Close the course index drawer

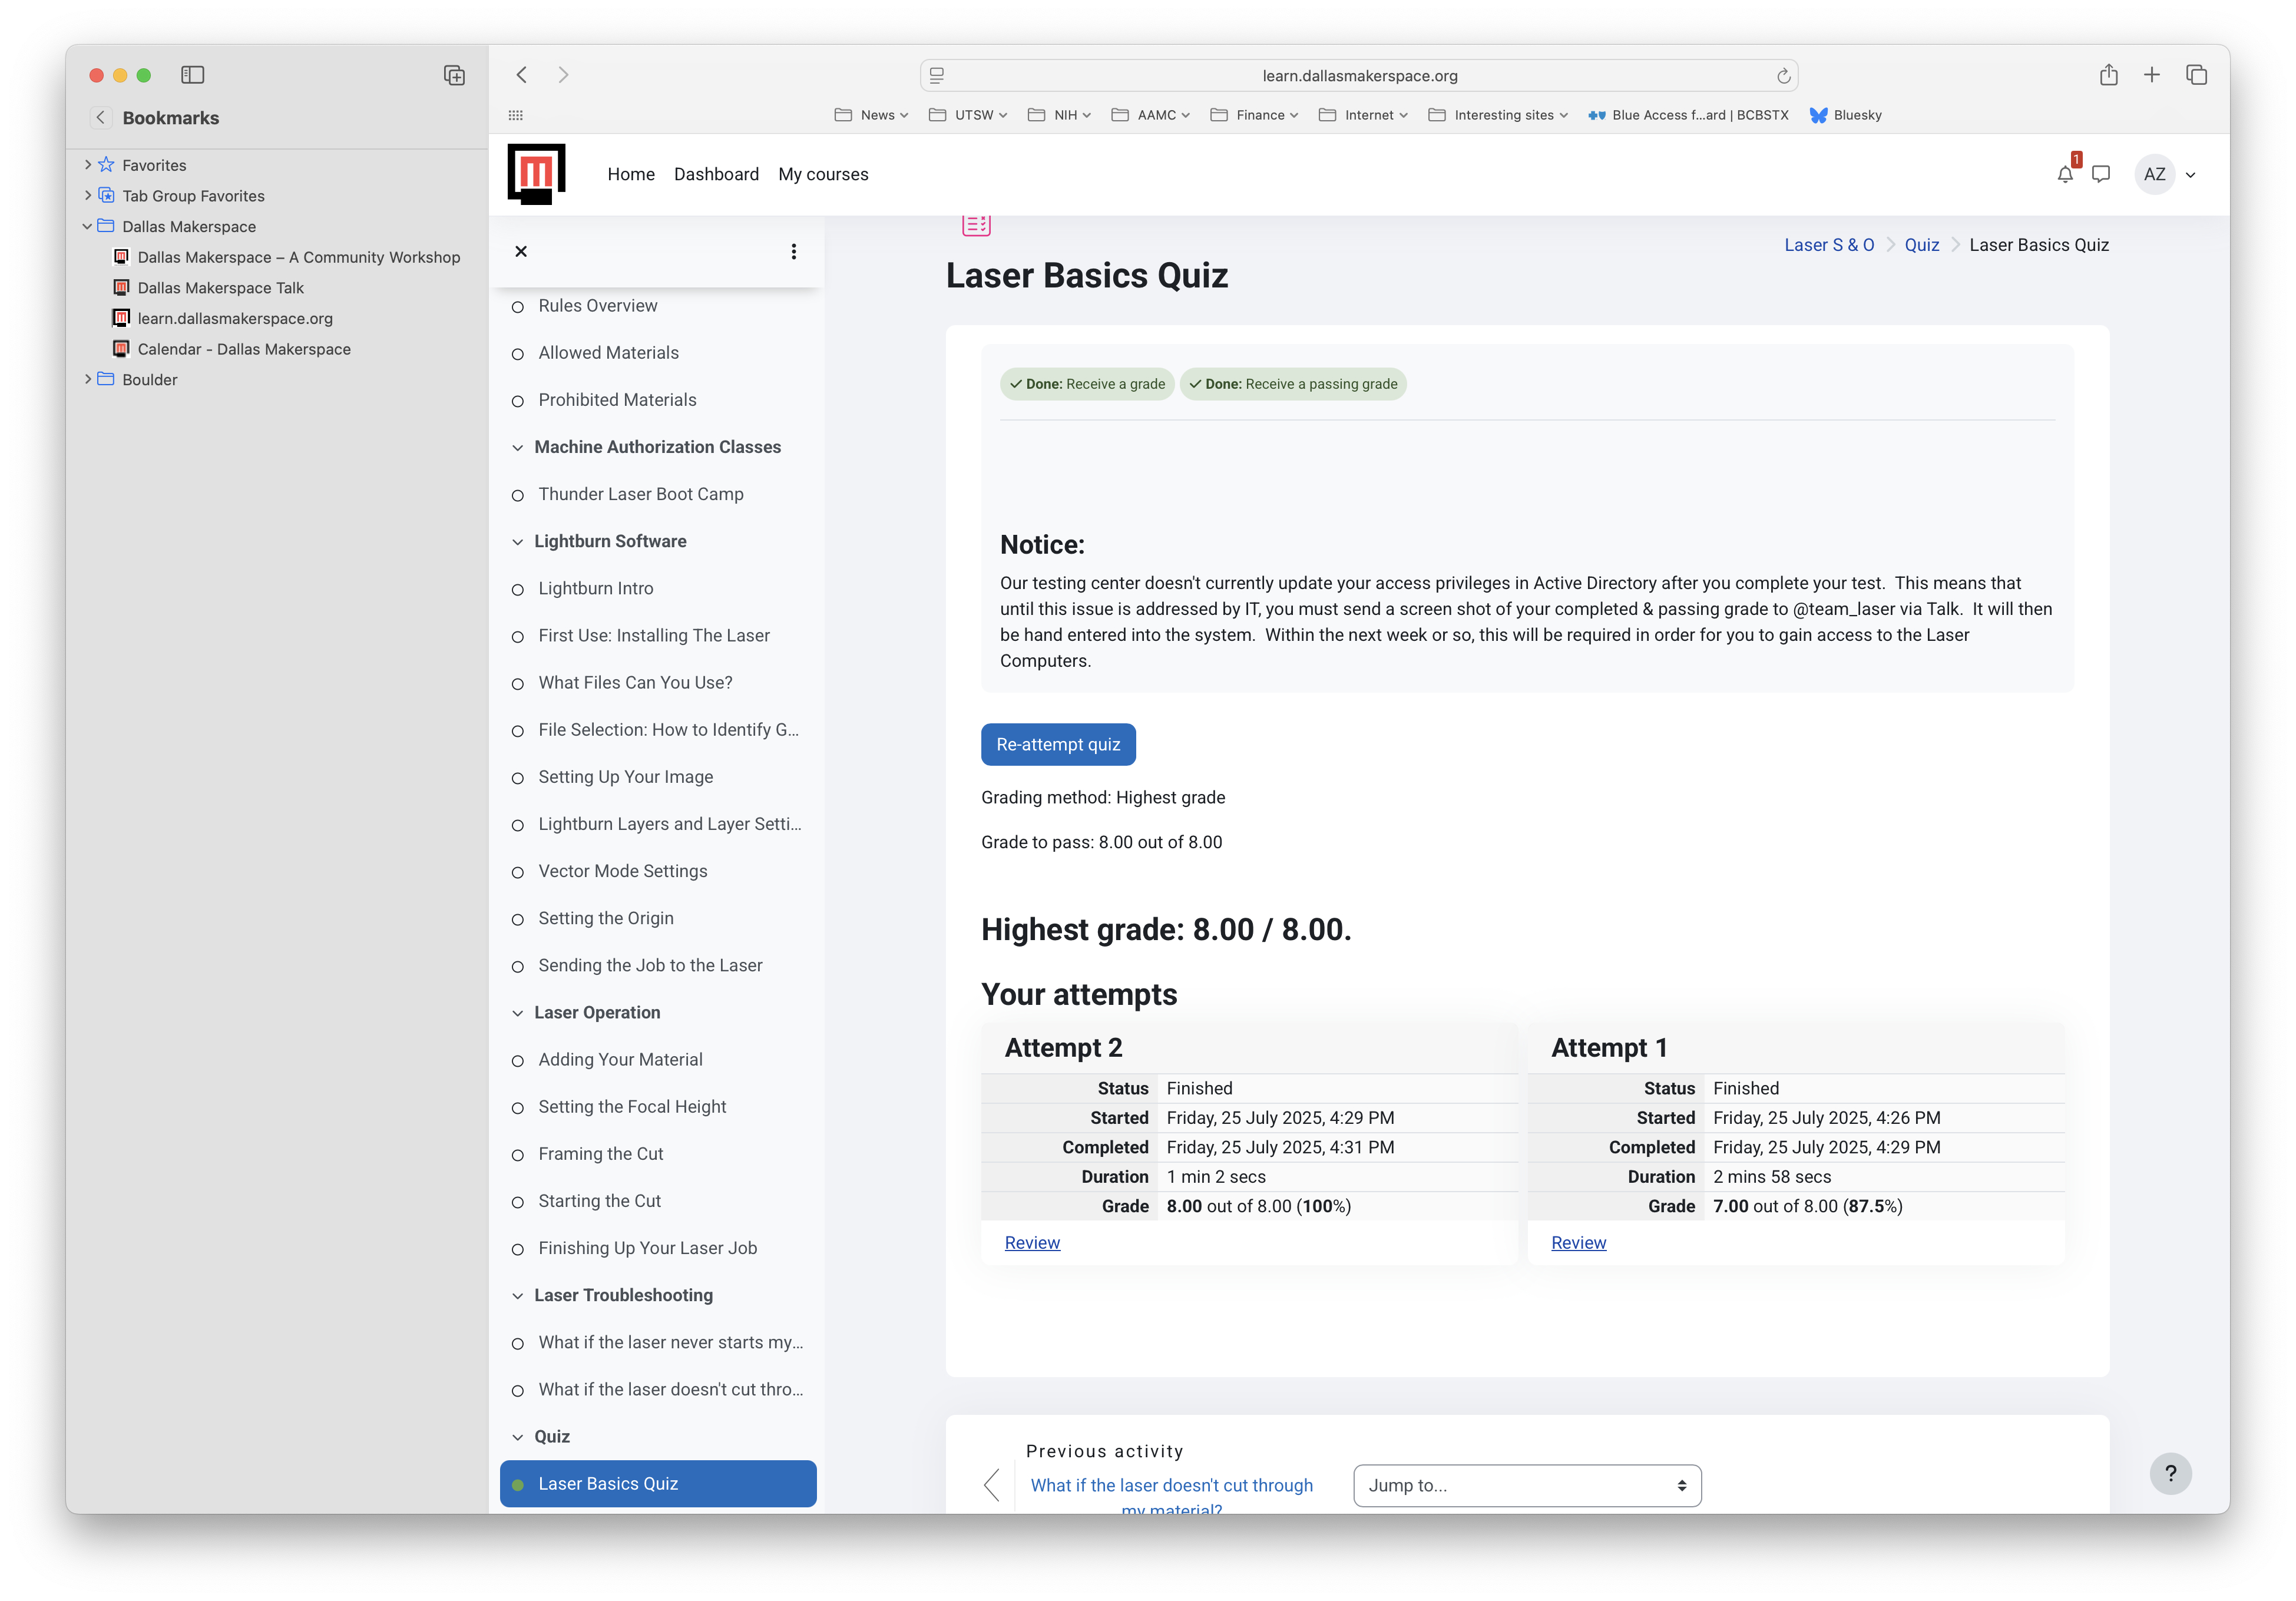coord(521,251)
